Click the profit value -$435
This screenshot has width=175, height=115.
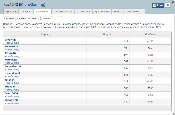(150, 102)
